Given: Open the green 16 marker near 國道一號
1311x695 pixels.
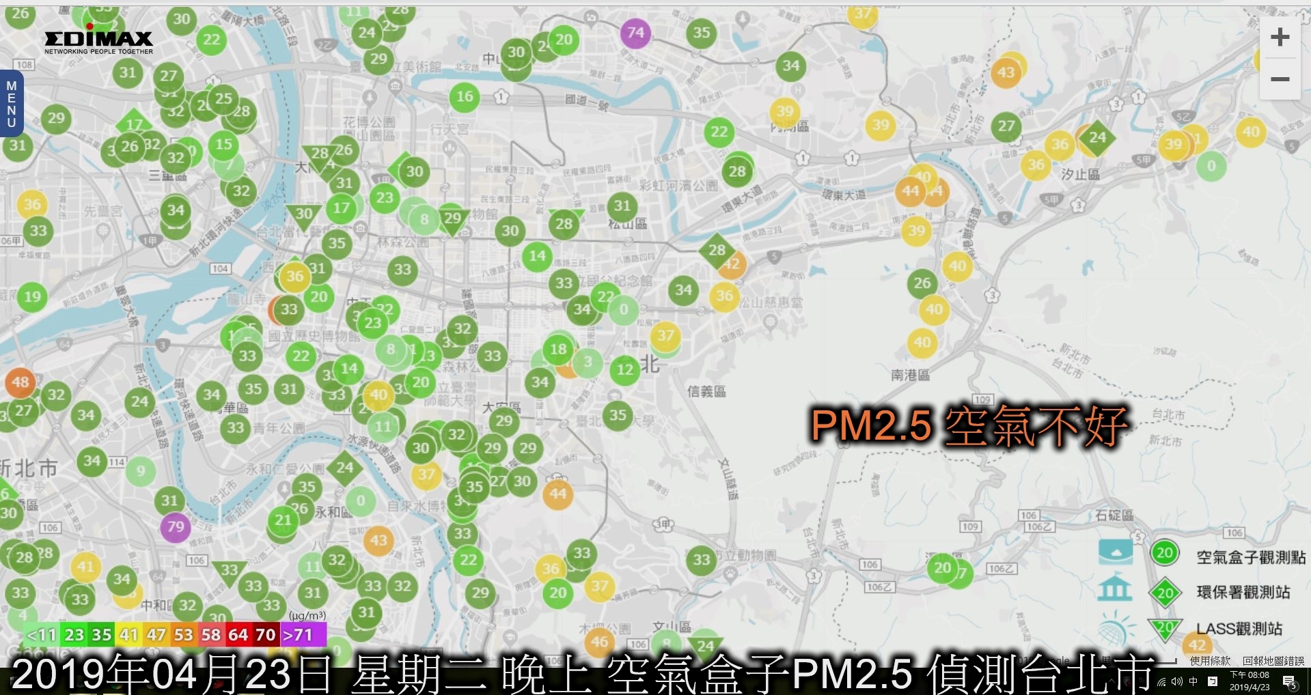Looking at the screenshot, I should tap(465, 97).
